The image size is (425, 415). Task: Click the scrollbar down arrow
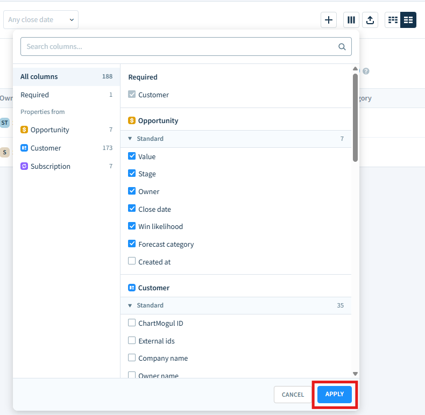click(355, 374)
